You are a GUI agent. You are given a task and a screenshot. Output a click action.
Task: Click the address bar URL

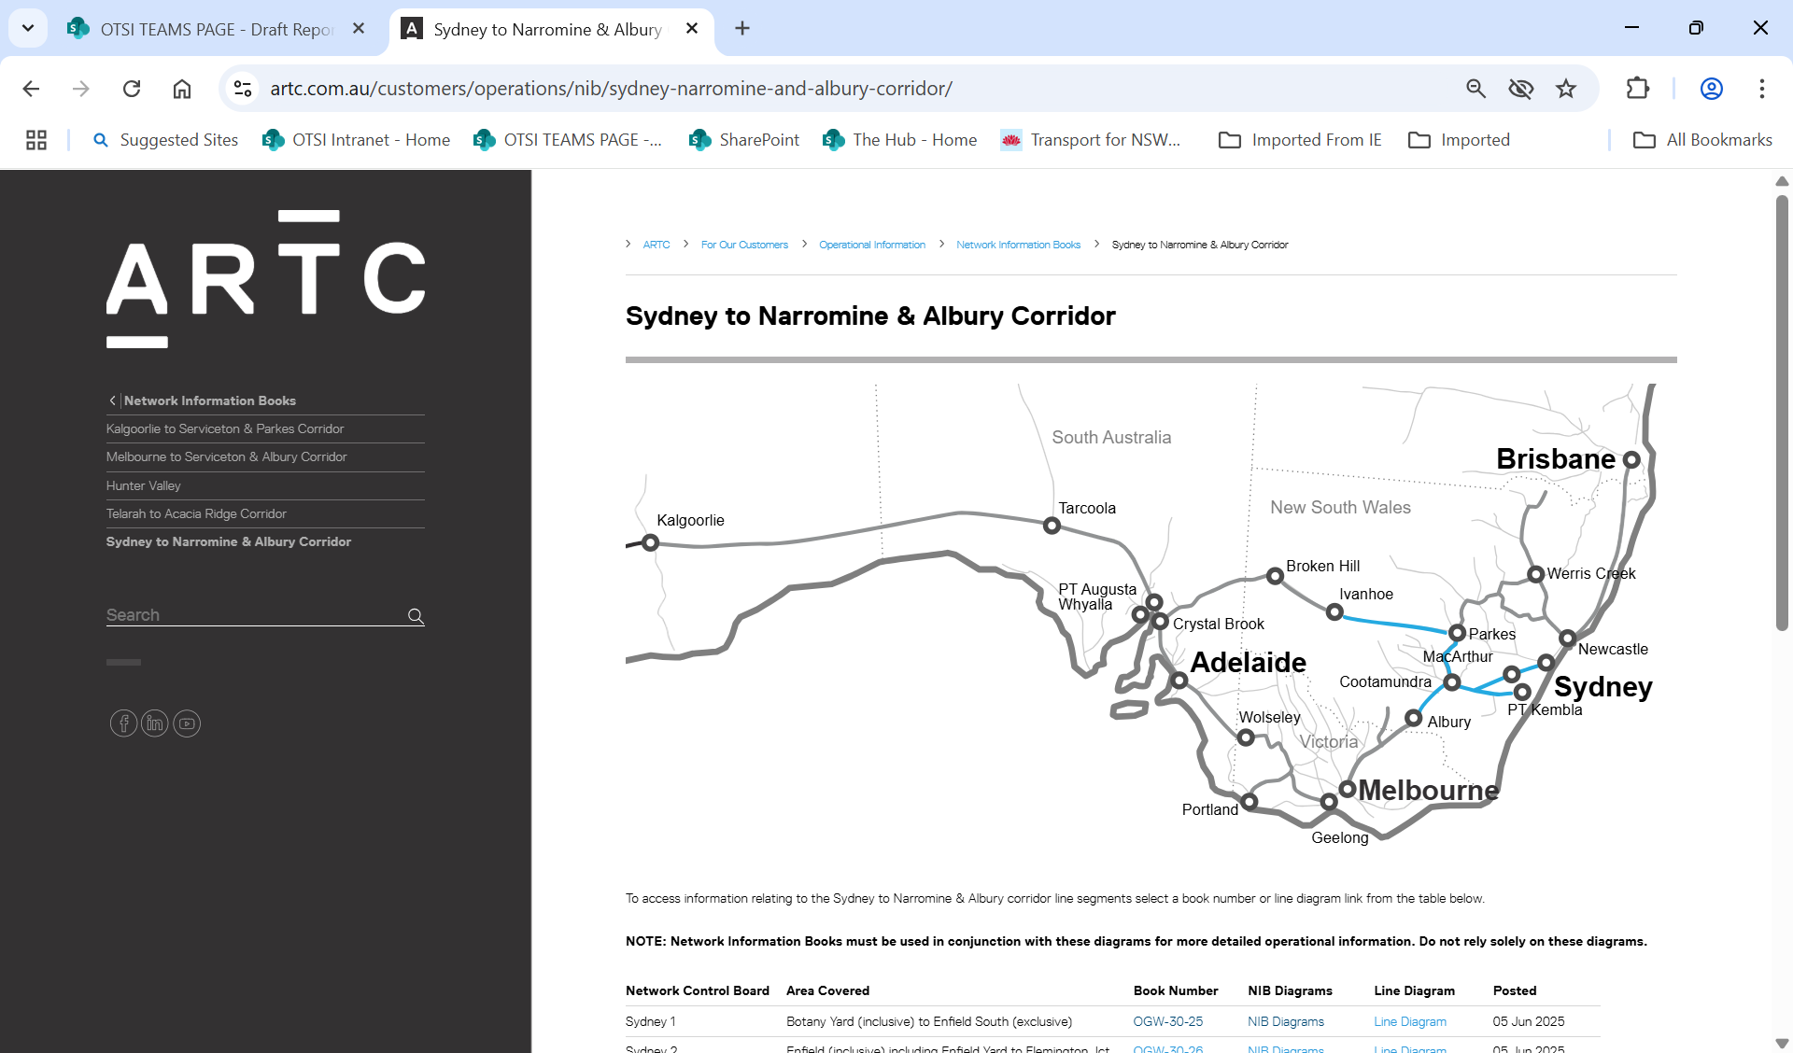(611, 89)
